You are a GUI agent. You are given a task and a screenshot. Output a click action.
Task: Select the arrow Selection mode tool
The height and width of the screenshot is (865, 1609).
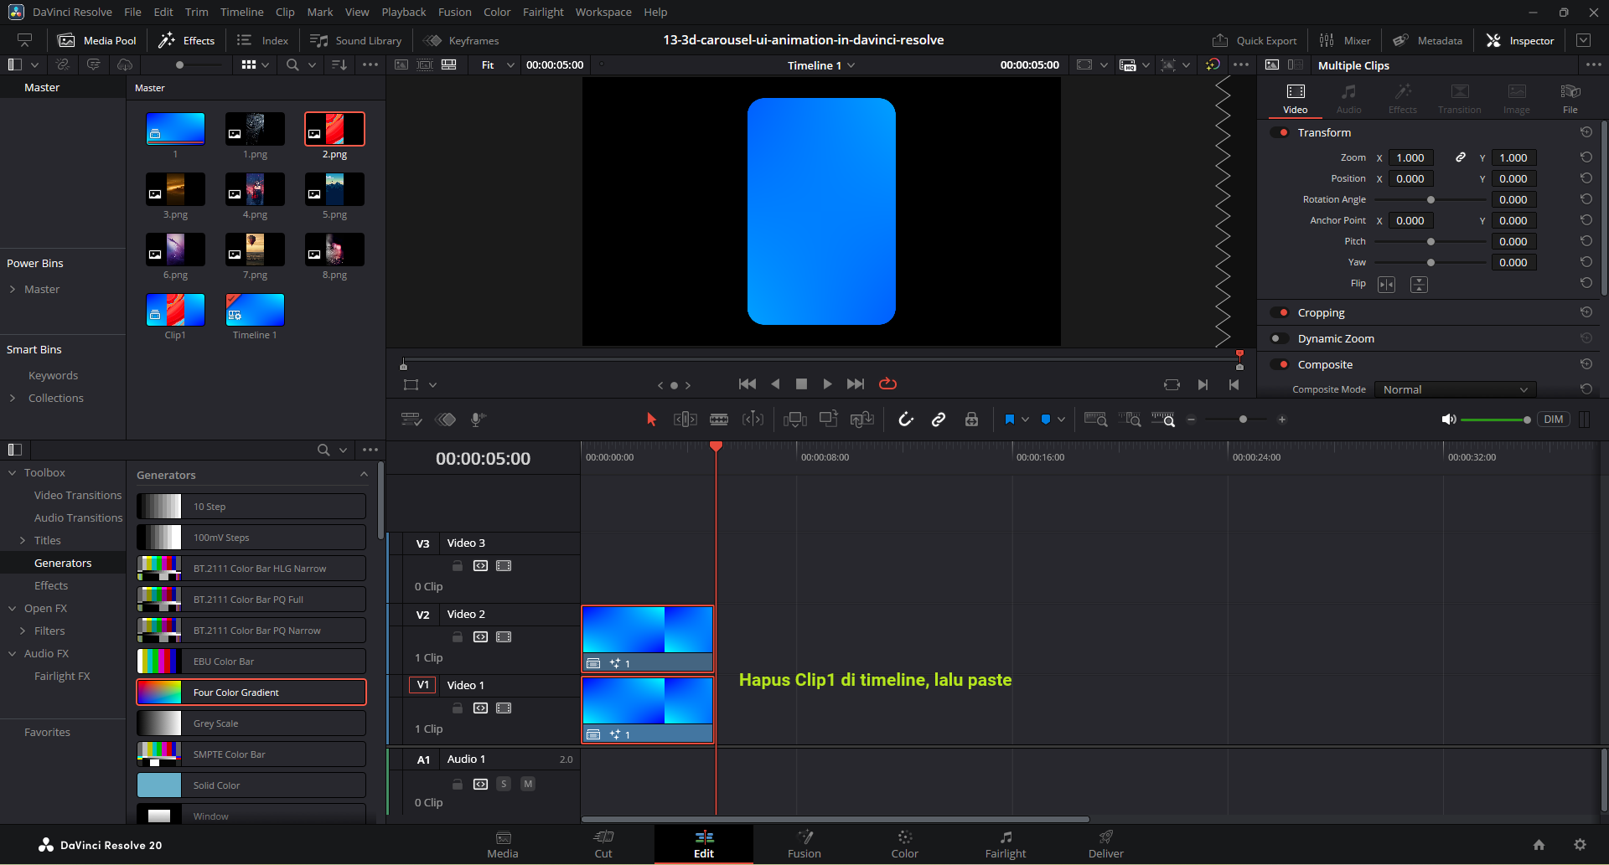[651, 420]
